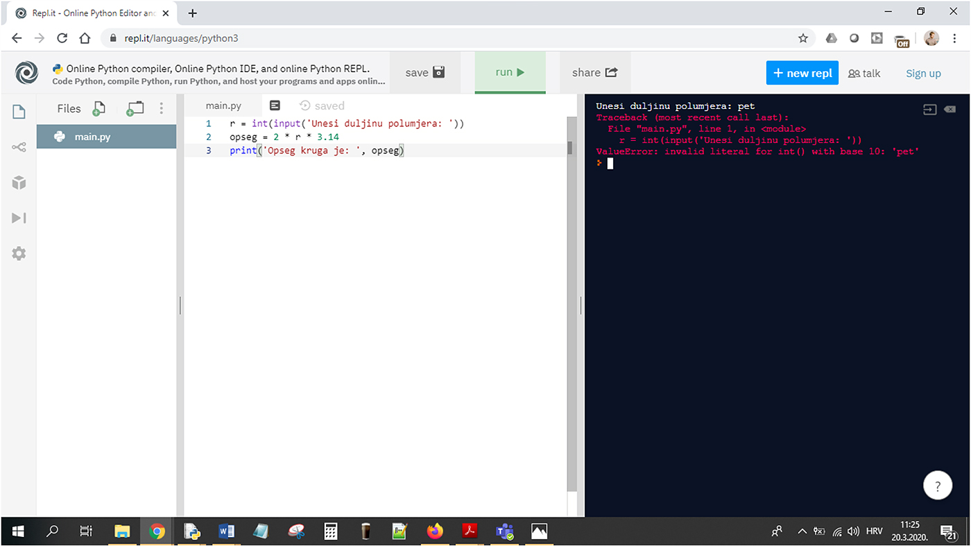Add a new file in Files panel

(99, 108)
